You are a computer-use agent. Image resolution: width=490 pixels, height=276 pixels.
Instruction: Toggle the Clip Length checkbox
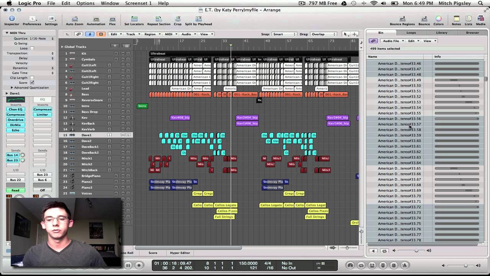[x=32, y=77]
